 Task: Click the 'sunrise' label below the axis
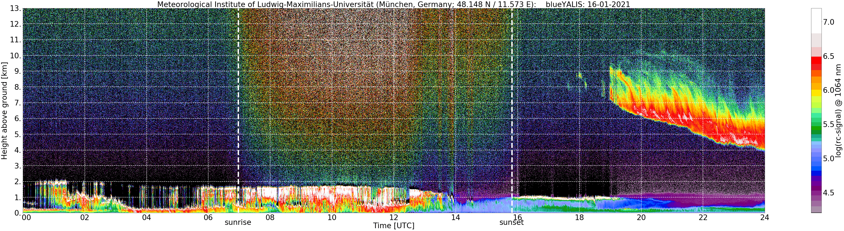click(238, 223)
